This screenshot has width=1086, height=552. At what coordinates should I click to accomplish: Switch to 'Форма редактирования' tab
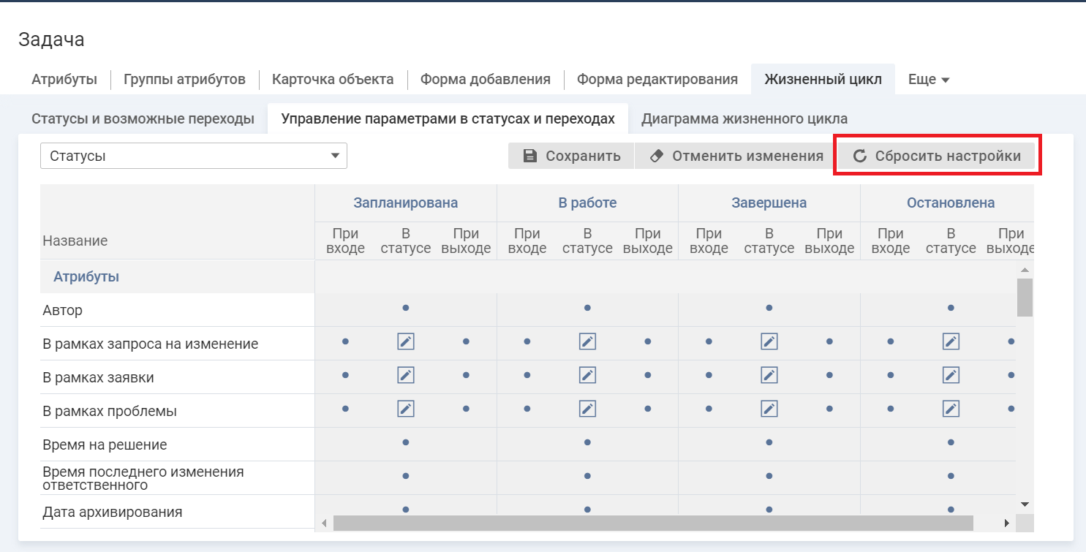pos(657,80)
